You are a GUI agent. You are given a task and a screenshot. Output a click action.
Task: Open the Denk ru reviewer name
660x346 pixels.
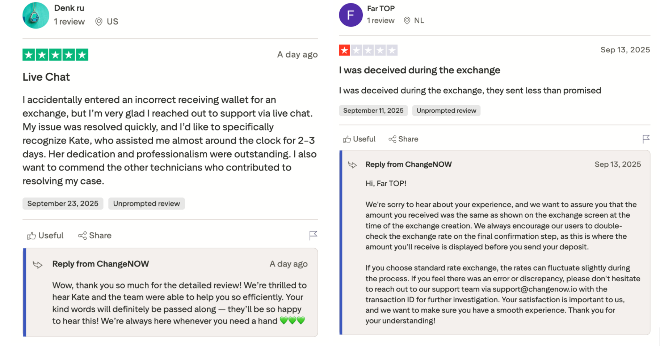[x=69, y=8]
